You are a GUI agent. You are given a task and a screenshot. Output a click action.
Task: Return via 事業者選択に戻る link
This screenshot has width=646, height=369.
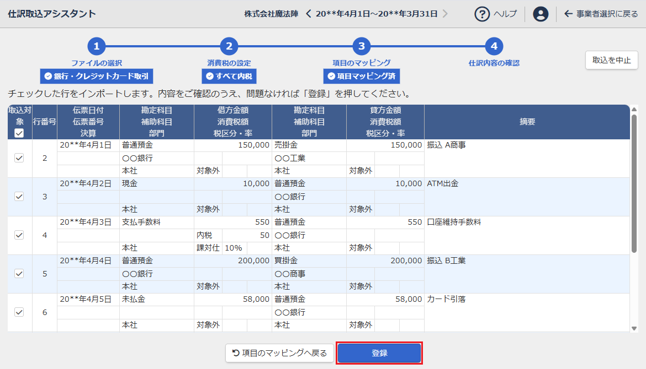(x=601, y=14)
